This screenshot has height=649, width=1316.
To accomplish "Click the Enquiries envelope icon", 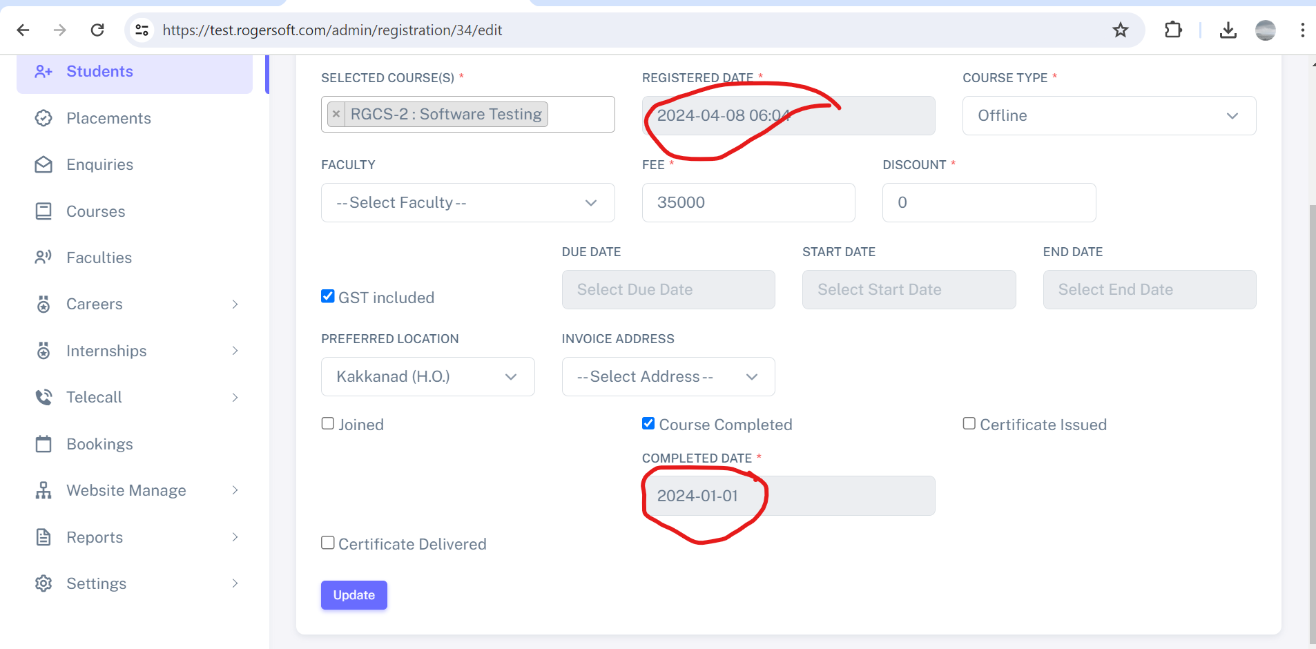I will point(43,164).
